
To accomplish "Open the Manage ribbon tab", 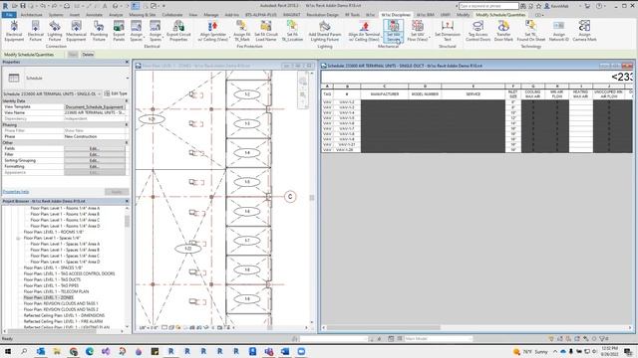I will pos(210,15).
